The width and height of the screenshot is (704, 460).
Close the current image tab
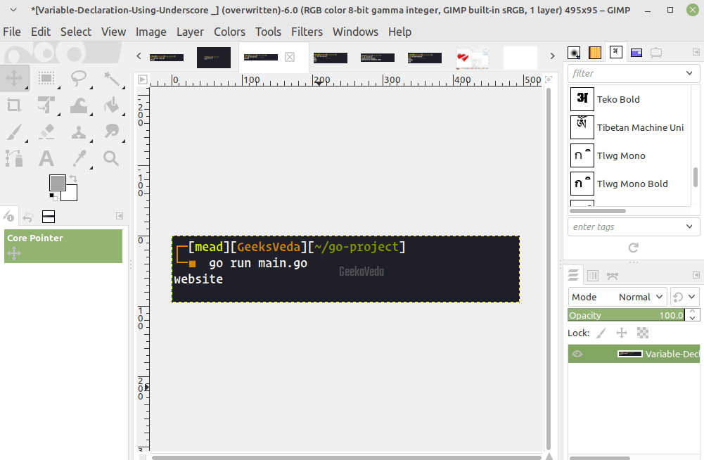click(x=290, y=57)
